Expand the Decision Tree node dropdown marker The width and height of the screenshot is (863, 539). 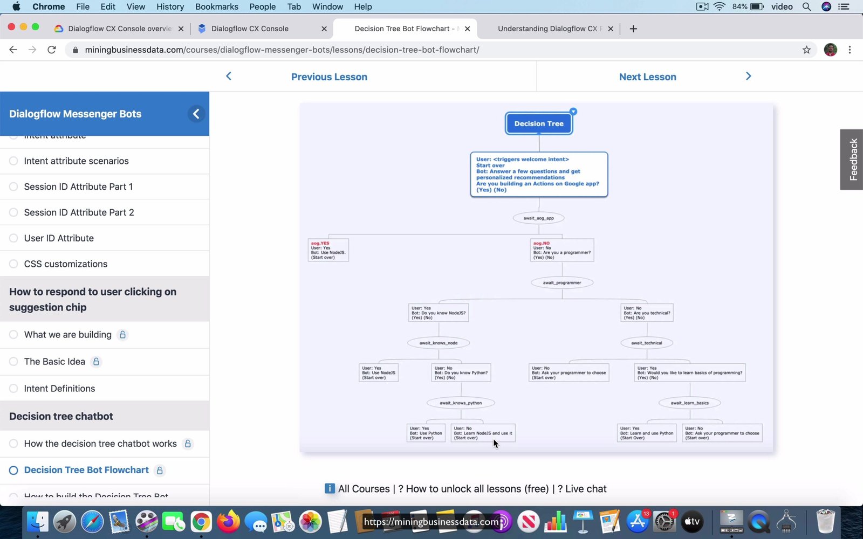pyautogui.click(x=573, y=112)
